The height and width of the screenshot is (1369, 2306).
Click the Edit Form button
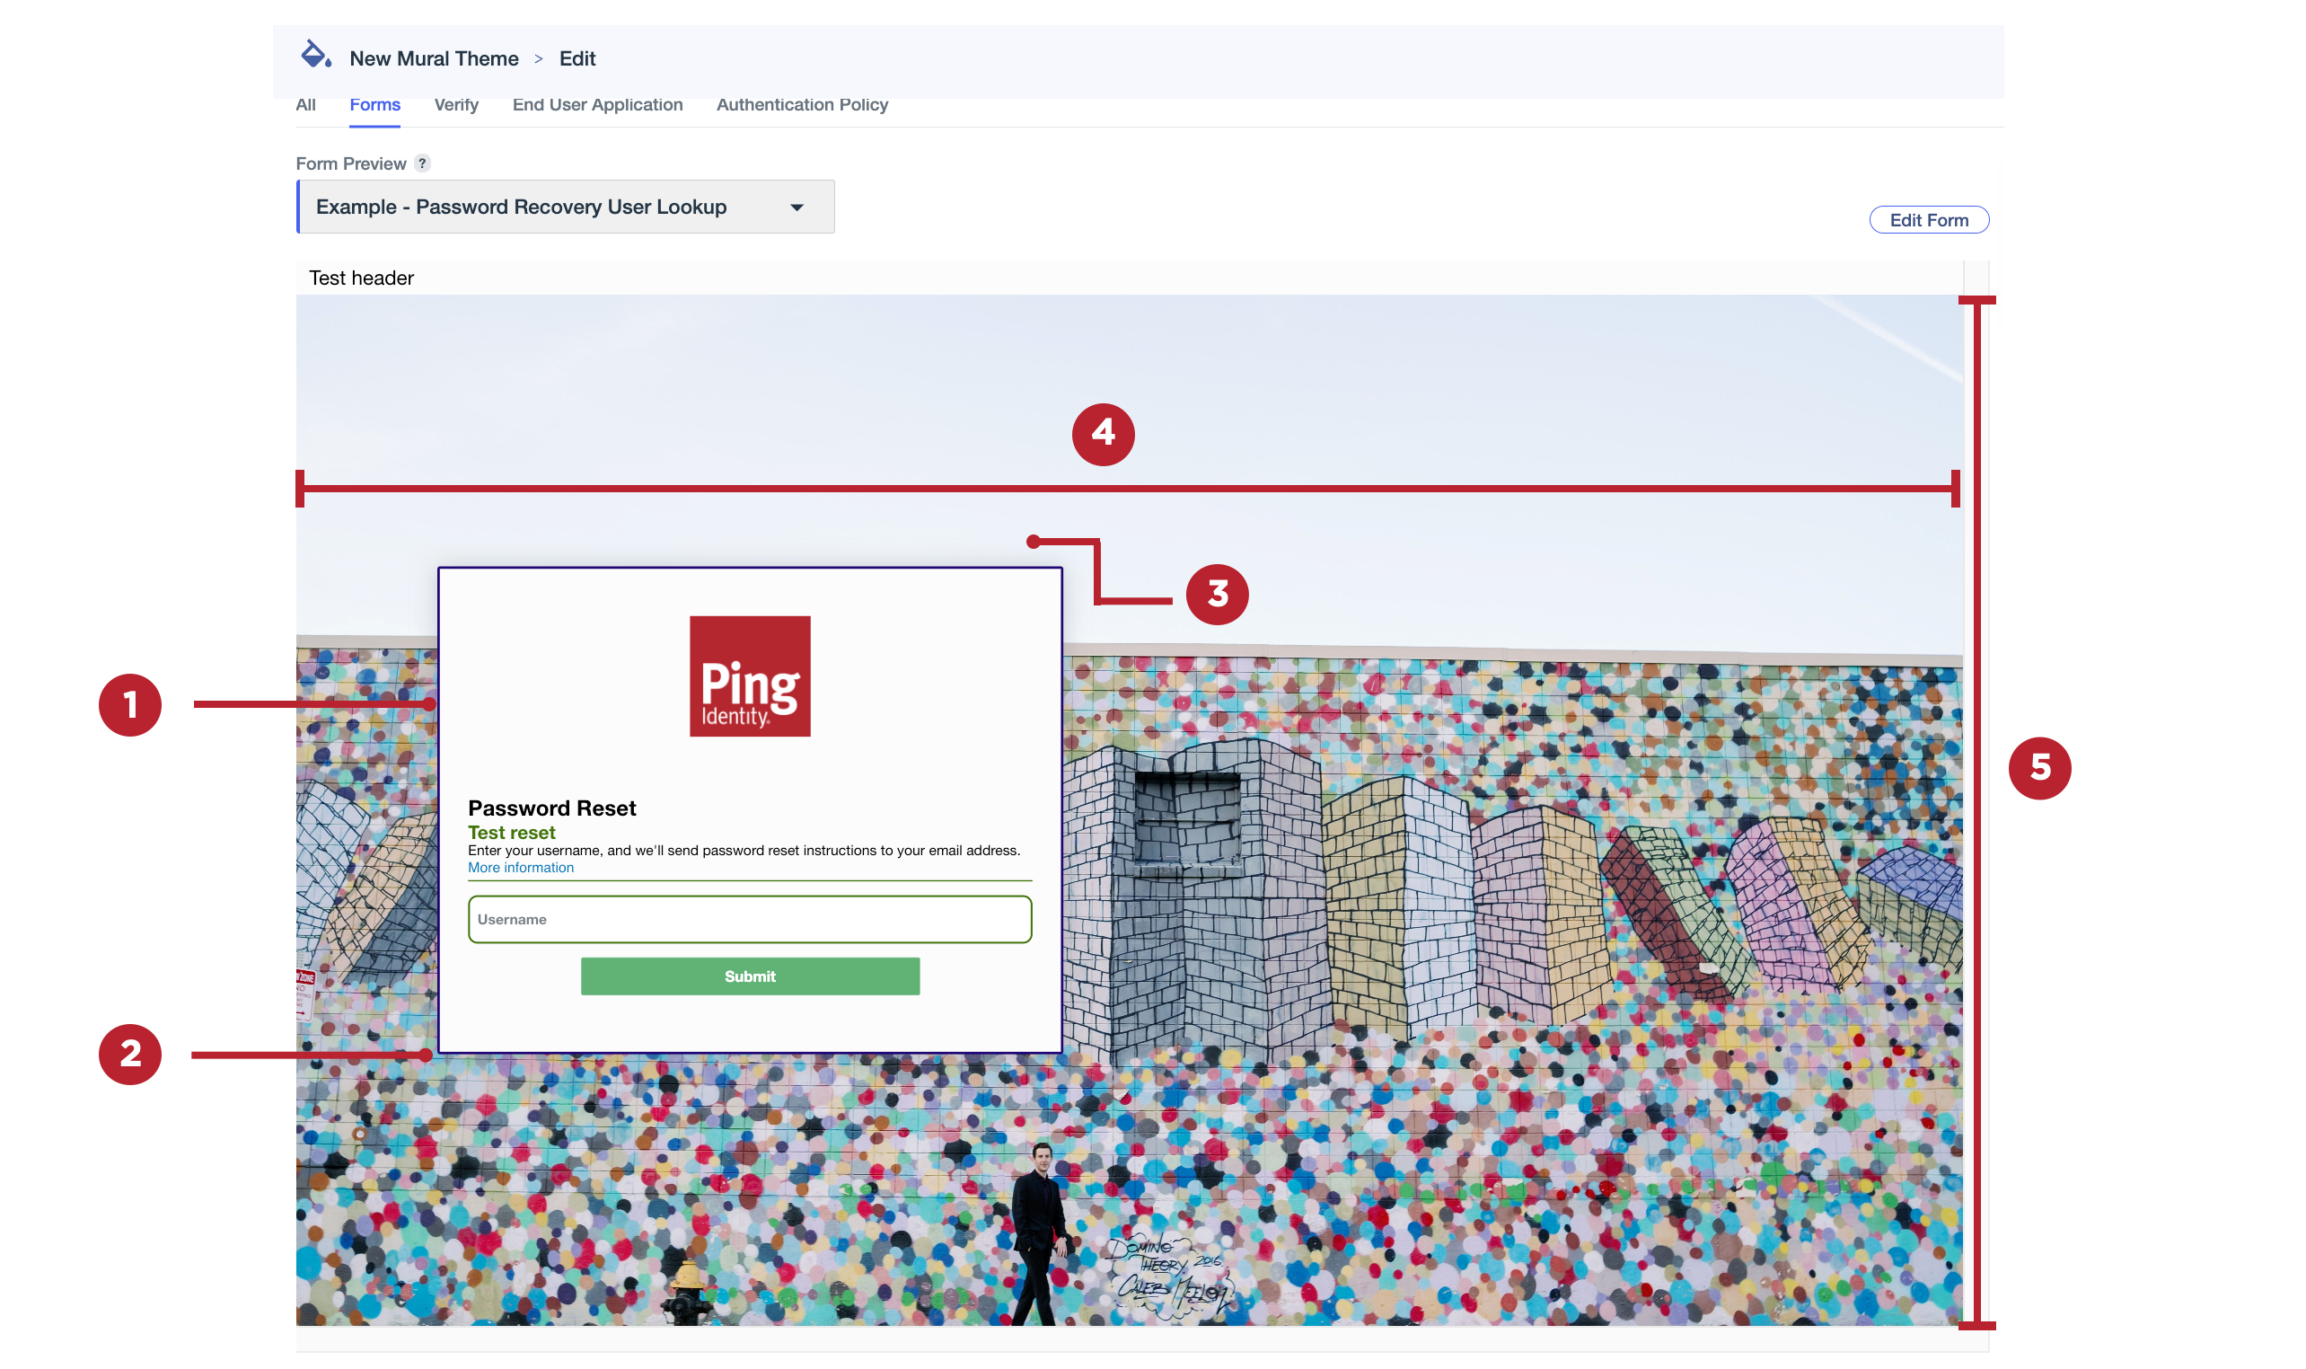[x=1928, y=220]
